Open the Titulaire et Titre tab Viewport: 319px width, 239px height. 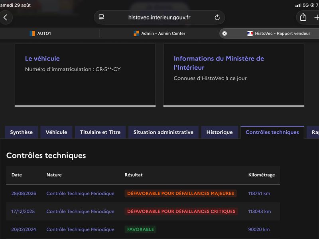coord(100,132)
